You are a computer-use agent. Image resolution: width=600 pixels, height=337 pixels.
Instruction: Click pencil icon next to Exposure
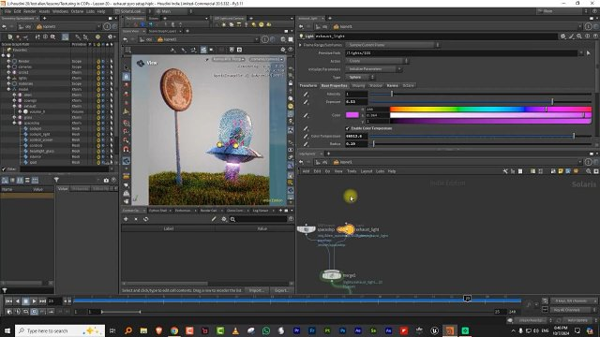[x=306, y=102]
